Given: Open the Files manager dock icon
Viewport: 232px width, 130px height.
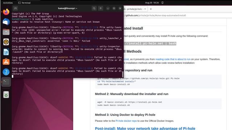Looking at the screenshot, I should (6, 32).
